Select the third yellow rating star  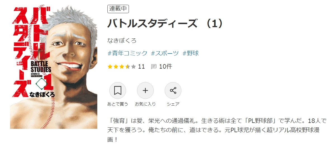(122, 67)
